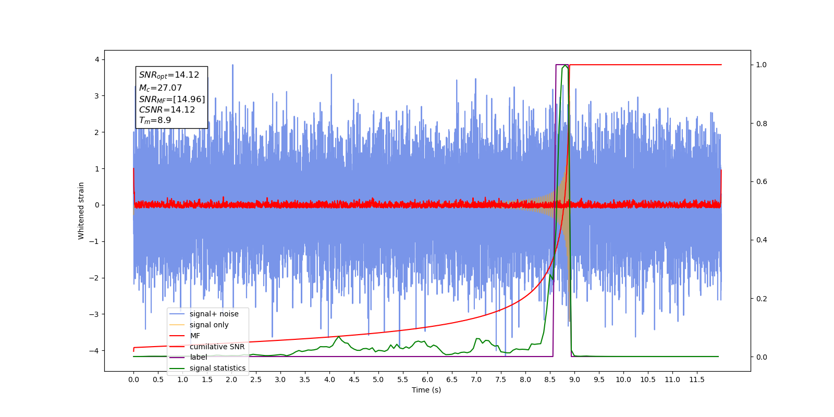Click the 'Time (s)' x-axis label
The image size is (834, 417).
click(426, 390)
